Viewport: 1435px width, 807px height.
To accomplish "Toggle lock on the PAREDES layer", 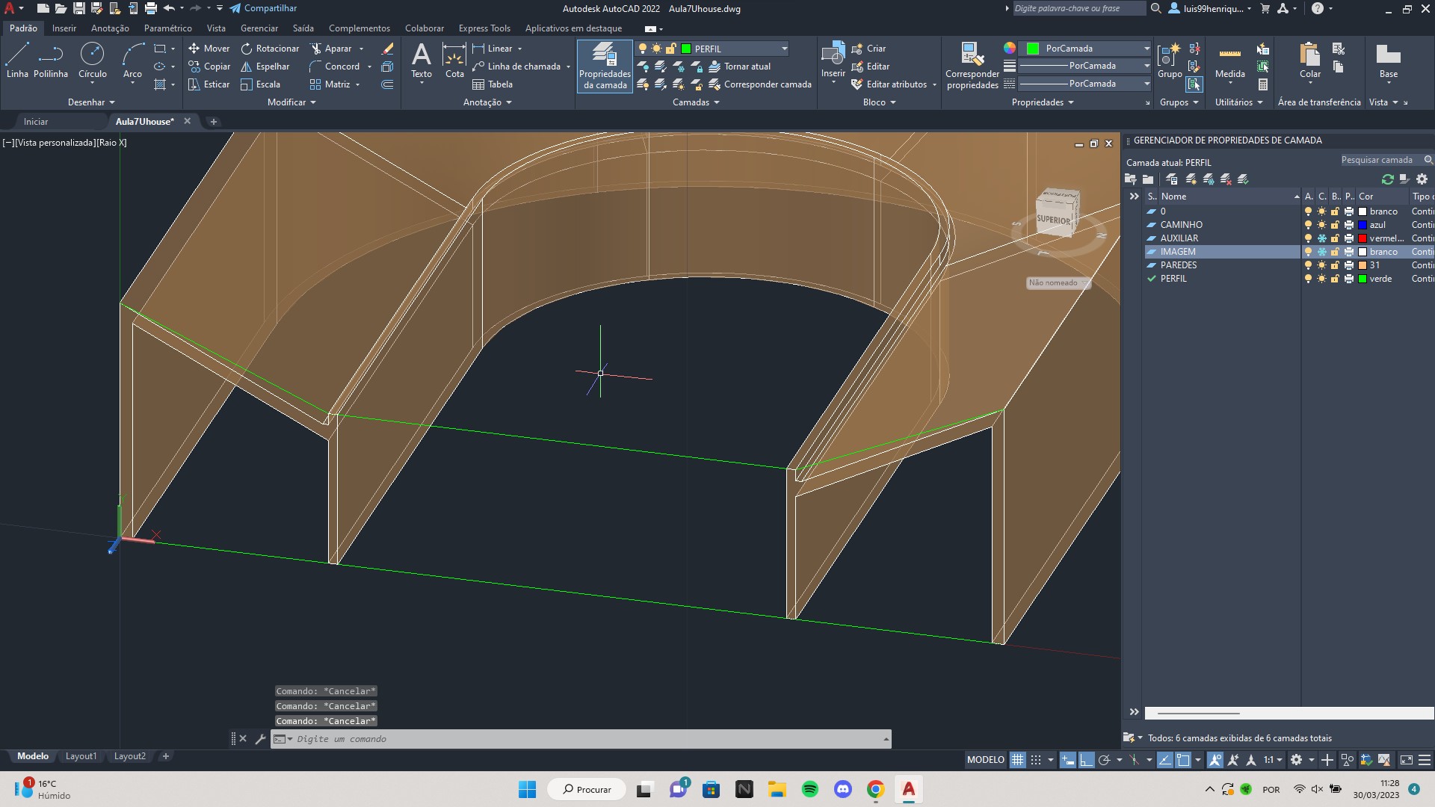I will coord(1335,265).
